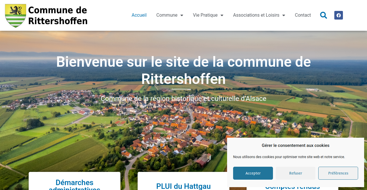Expand the Associations et Loisirs dropdown arrow
The height and width of the screenshot is (190, 367).
pyautogui.click(x=284, y=15)
